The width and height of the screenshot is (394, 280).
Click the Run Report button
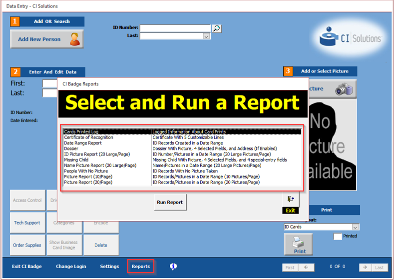point(170,202)
